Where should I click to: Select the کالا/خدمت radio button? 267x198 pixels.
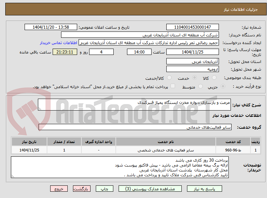169,78
